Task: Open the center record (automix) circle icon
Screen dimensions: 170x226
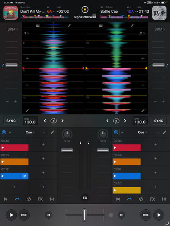Action: [85, 9]
